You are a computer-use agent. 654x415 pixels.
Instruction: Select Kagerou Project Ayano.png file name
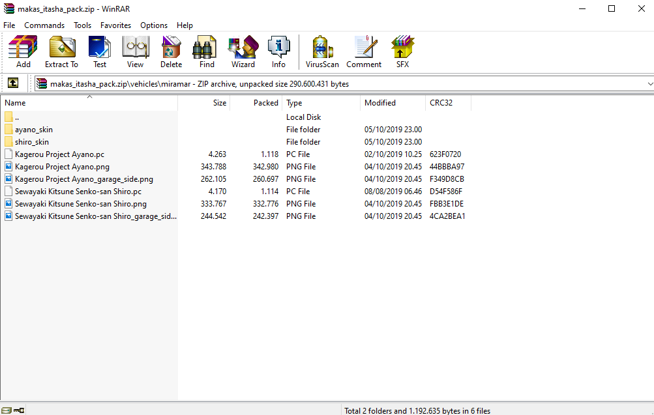click(x=62, y=167)
